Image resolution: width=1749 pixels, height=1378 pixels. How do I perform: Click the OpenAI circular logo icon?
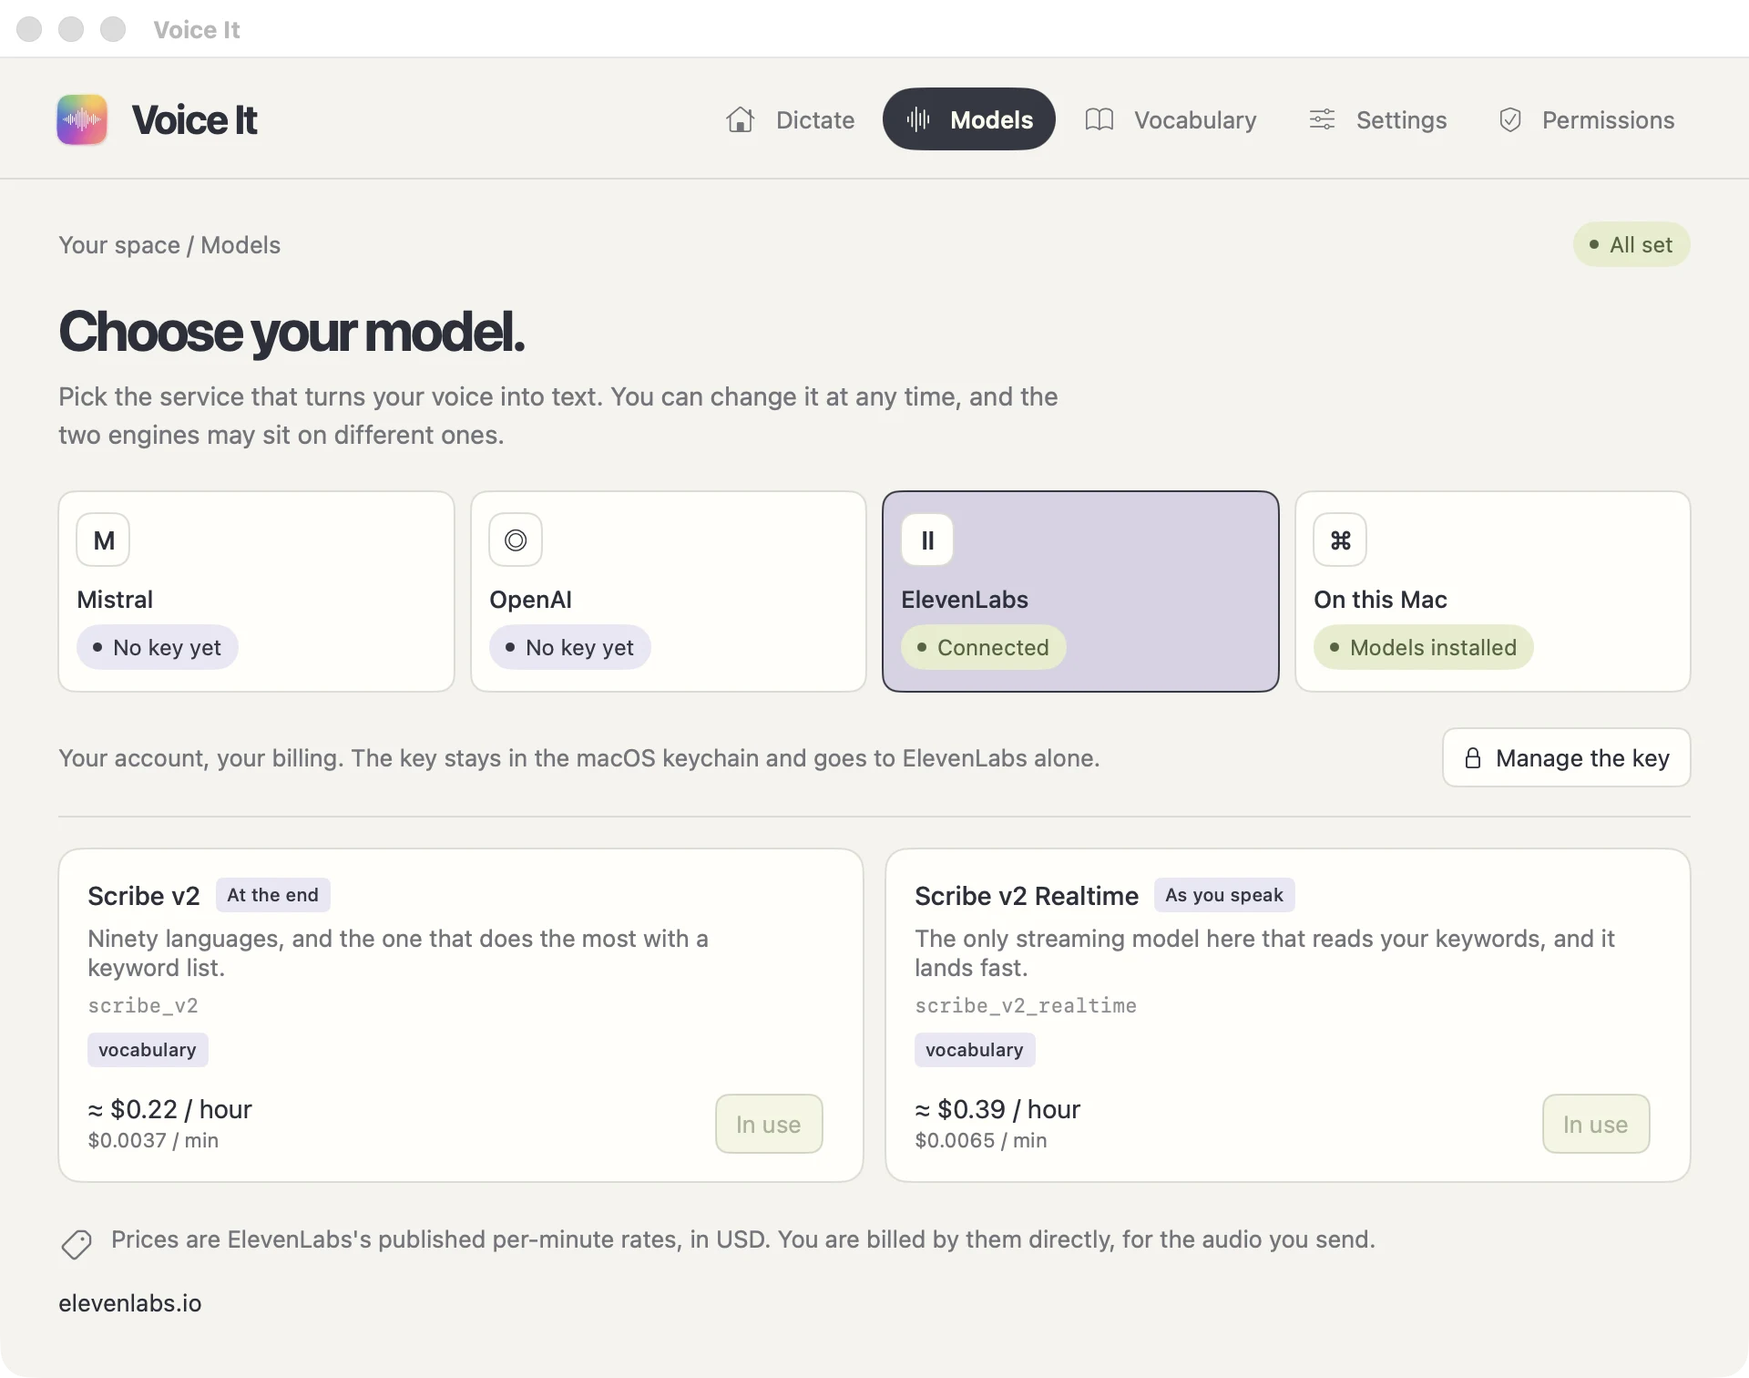[516, 540]
